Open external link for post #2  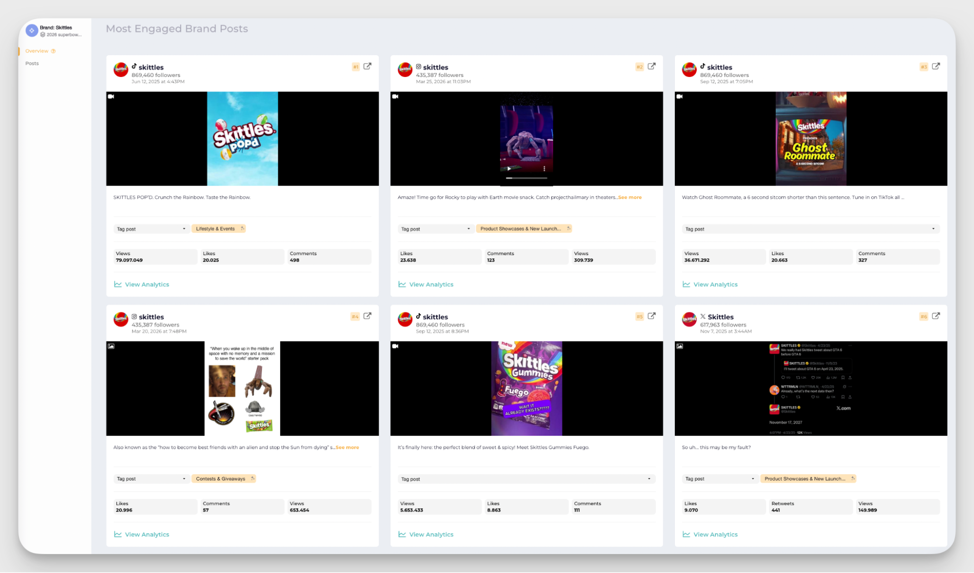coord(651,66)
